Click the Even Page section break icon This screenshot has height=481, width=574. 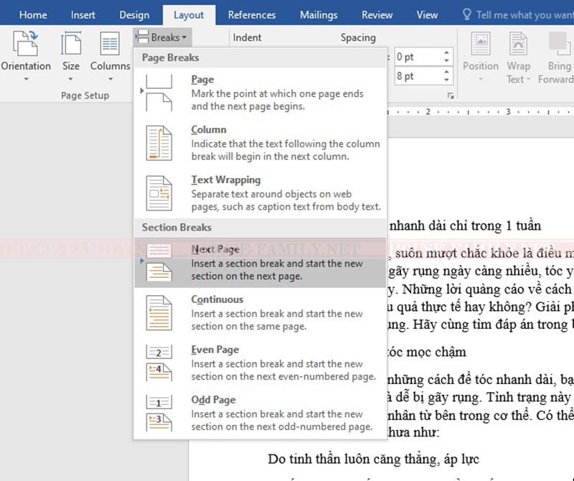click(159, 363)
